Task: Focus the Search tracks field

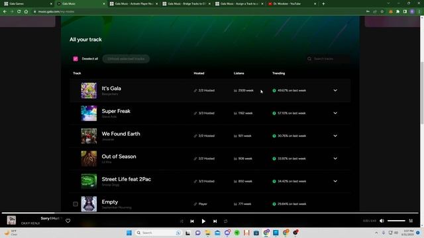Action: [x=328, y=59]
